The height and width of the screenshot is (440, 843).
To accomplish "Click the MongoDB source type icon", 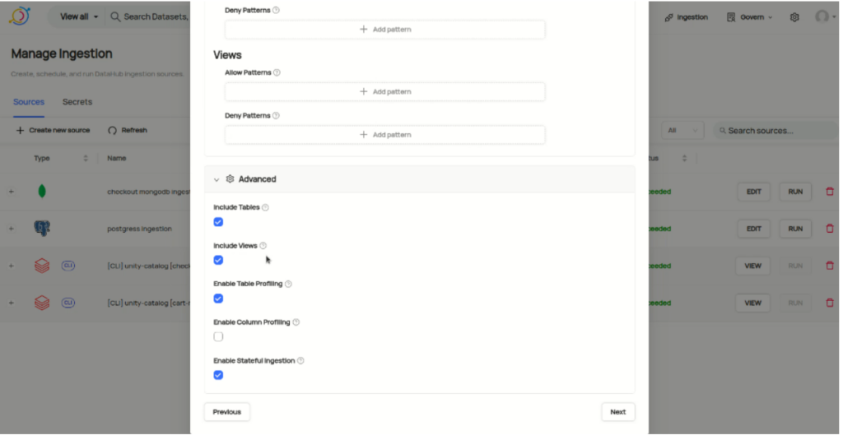I will tap(42, 192).
